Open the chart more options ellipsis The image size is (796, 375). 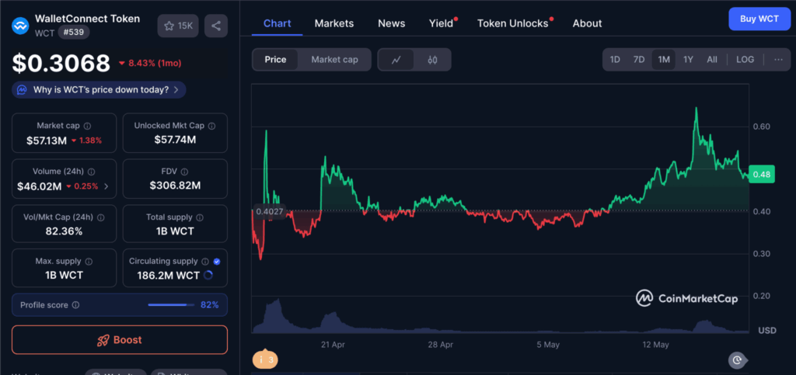pos(778,60)
